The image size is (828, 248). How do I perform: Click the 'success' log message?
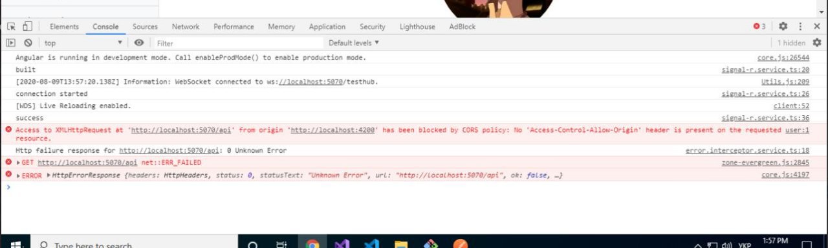coord(29,118)
